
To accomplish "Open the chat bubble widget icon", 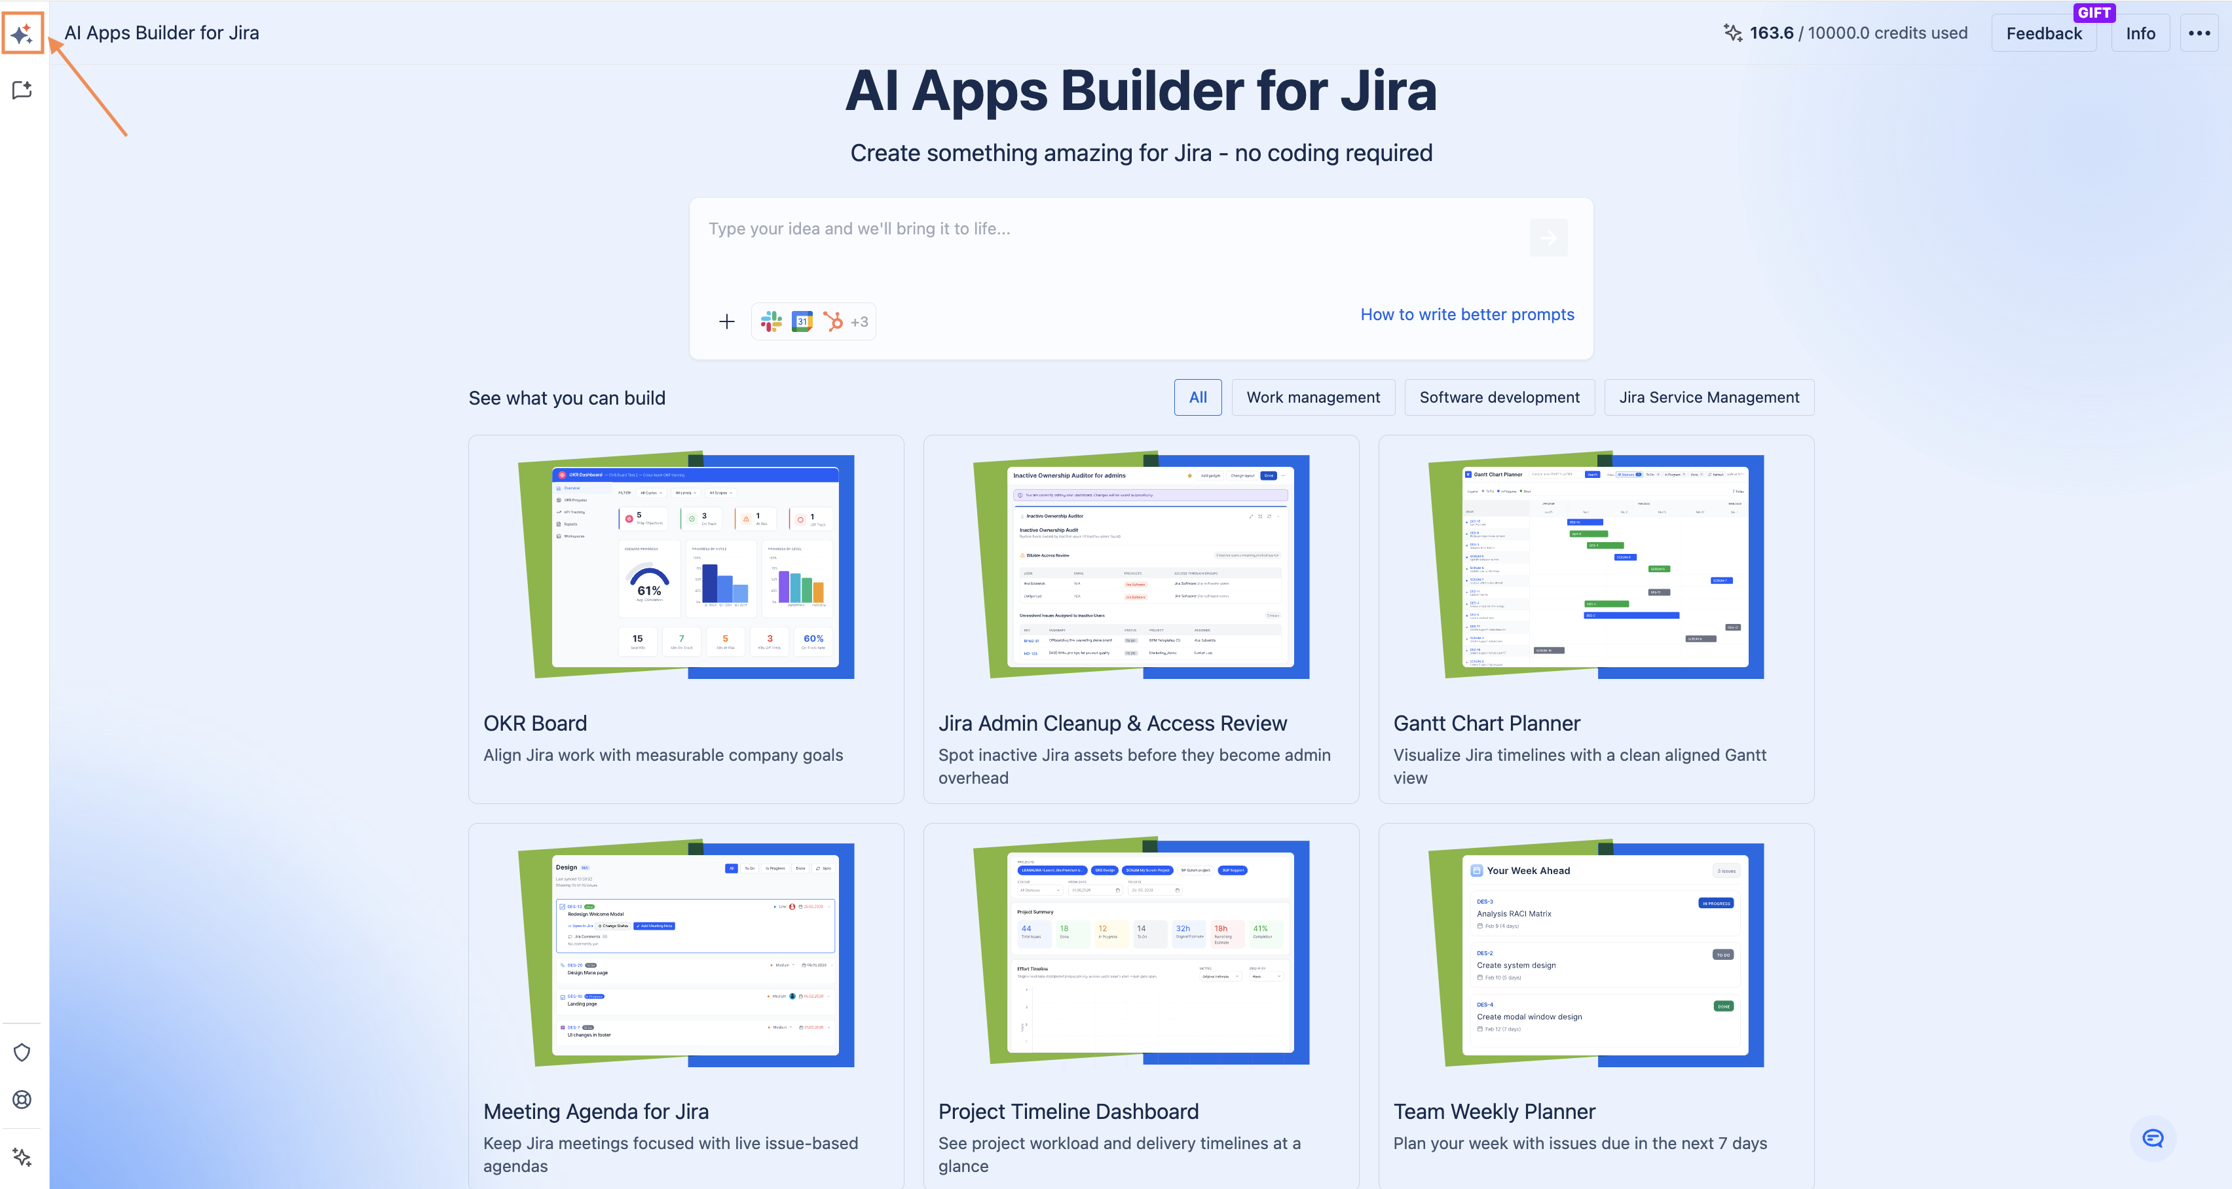I will coord(2152,1138).
